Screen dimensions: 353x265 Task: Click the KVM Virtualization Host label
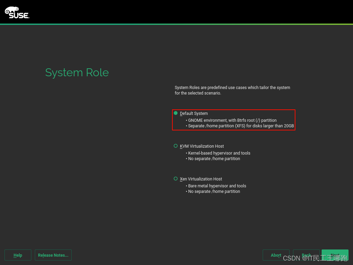202,146
